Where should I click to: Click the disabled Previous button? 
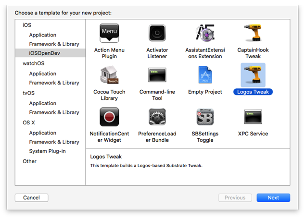235,198
